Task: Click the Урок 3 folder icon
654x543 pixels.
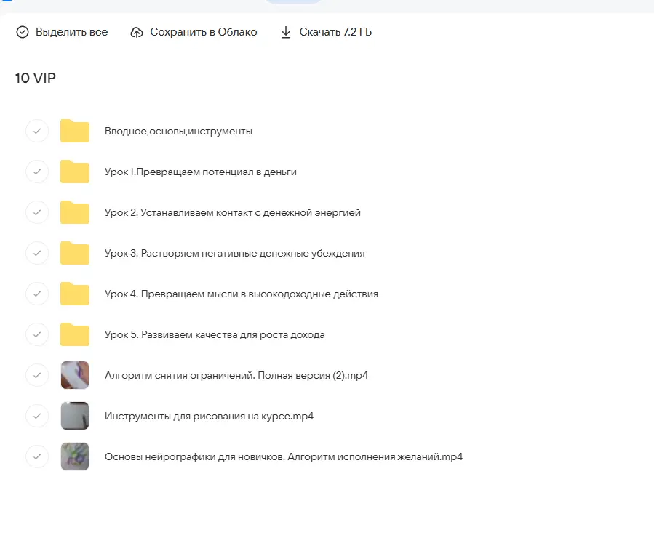Action: (75, 254)
